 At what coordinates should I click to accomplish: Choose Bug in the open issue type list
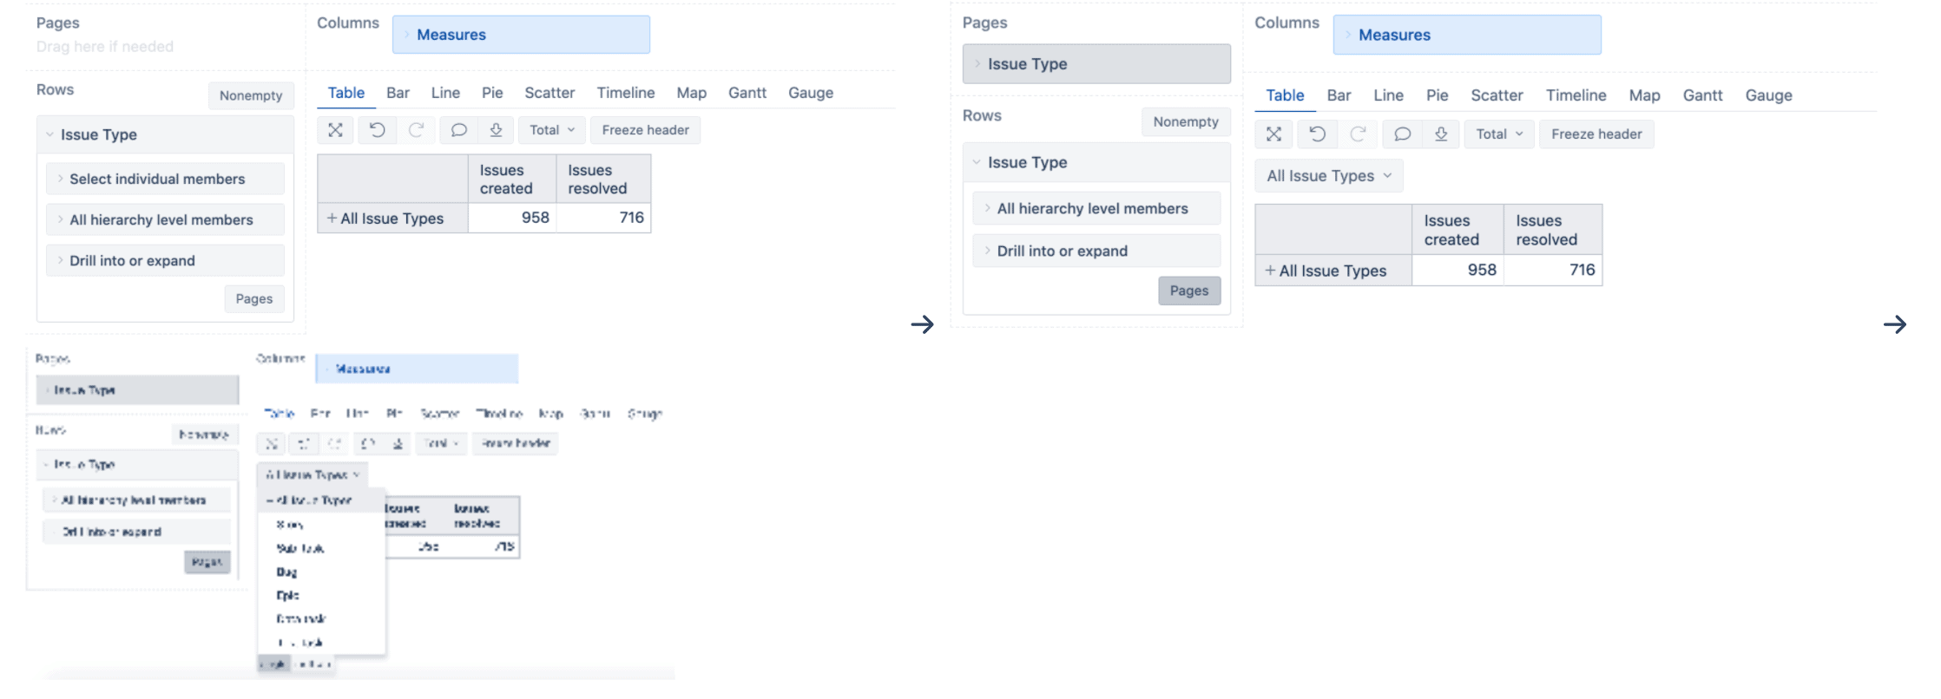[x=286, y=572]
